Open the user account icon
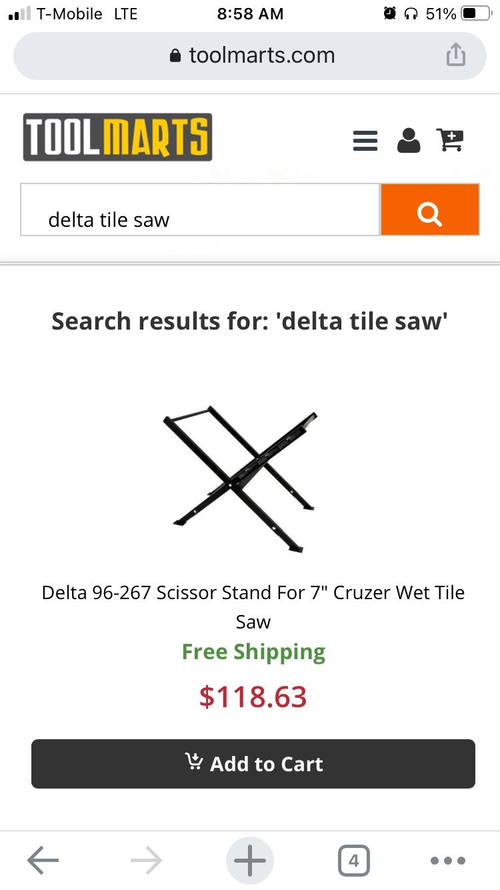This screenshot has height=890, width=500. coord(409,140)
